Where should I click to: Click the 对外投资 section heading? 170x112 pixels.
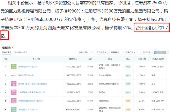click(6, 48)
